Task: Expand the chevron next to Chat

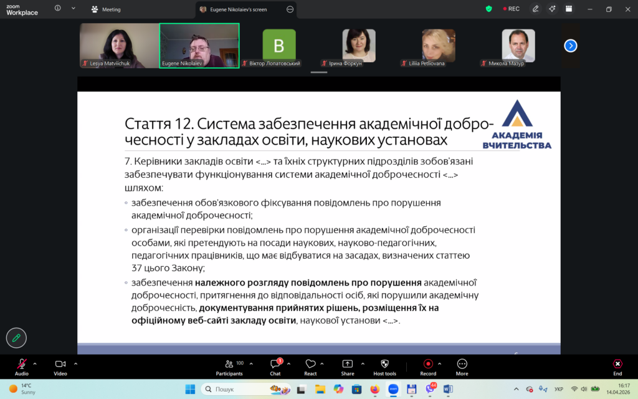Action: [x=287, y=363]
